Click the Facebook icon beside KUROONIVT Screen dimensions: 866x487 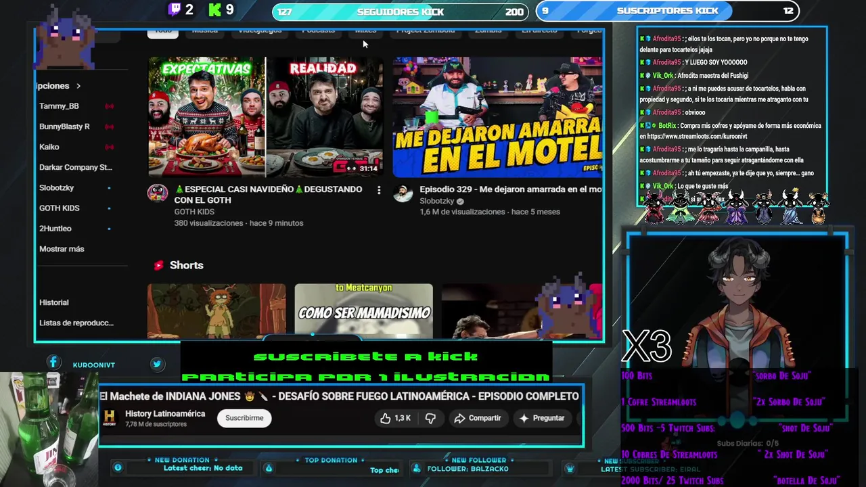(x=53, y=363)
